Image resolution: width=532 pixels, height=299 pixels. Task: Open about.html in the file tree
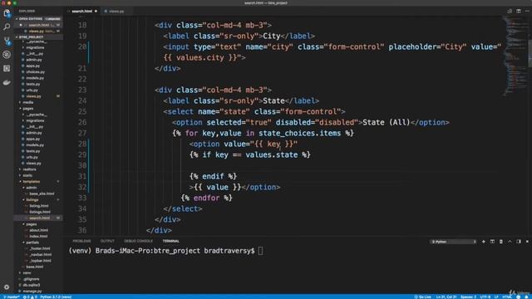(x=38, y=230)
